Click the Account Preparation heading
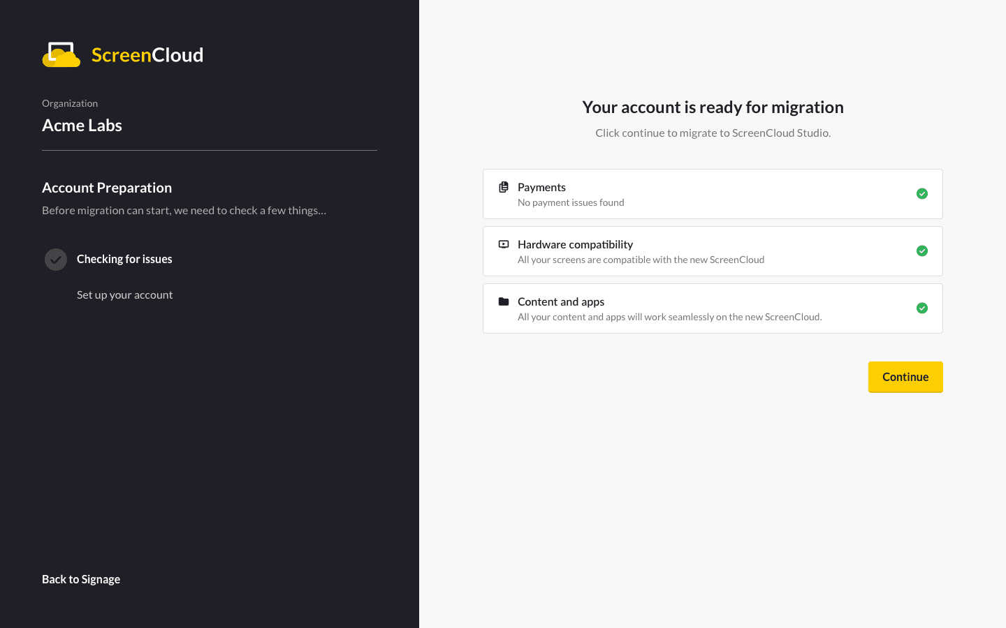Image resolution: width=1006 pixels, height=628 pixels. 107,188
